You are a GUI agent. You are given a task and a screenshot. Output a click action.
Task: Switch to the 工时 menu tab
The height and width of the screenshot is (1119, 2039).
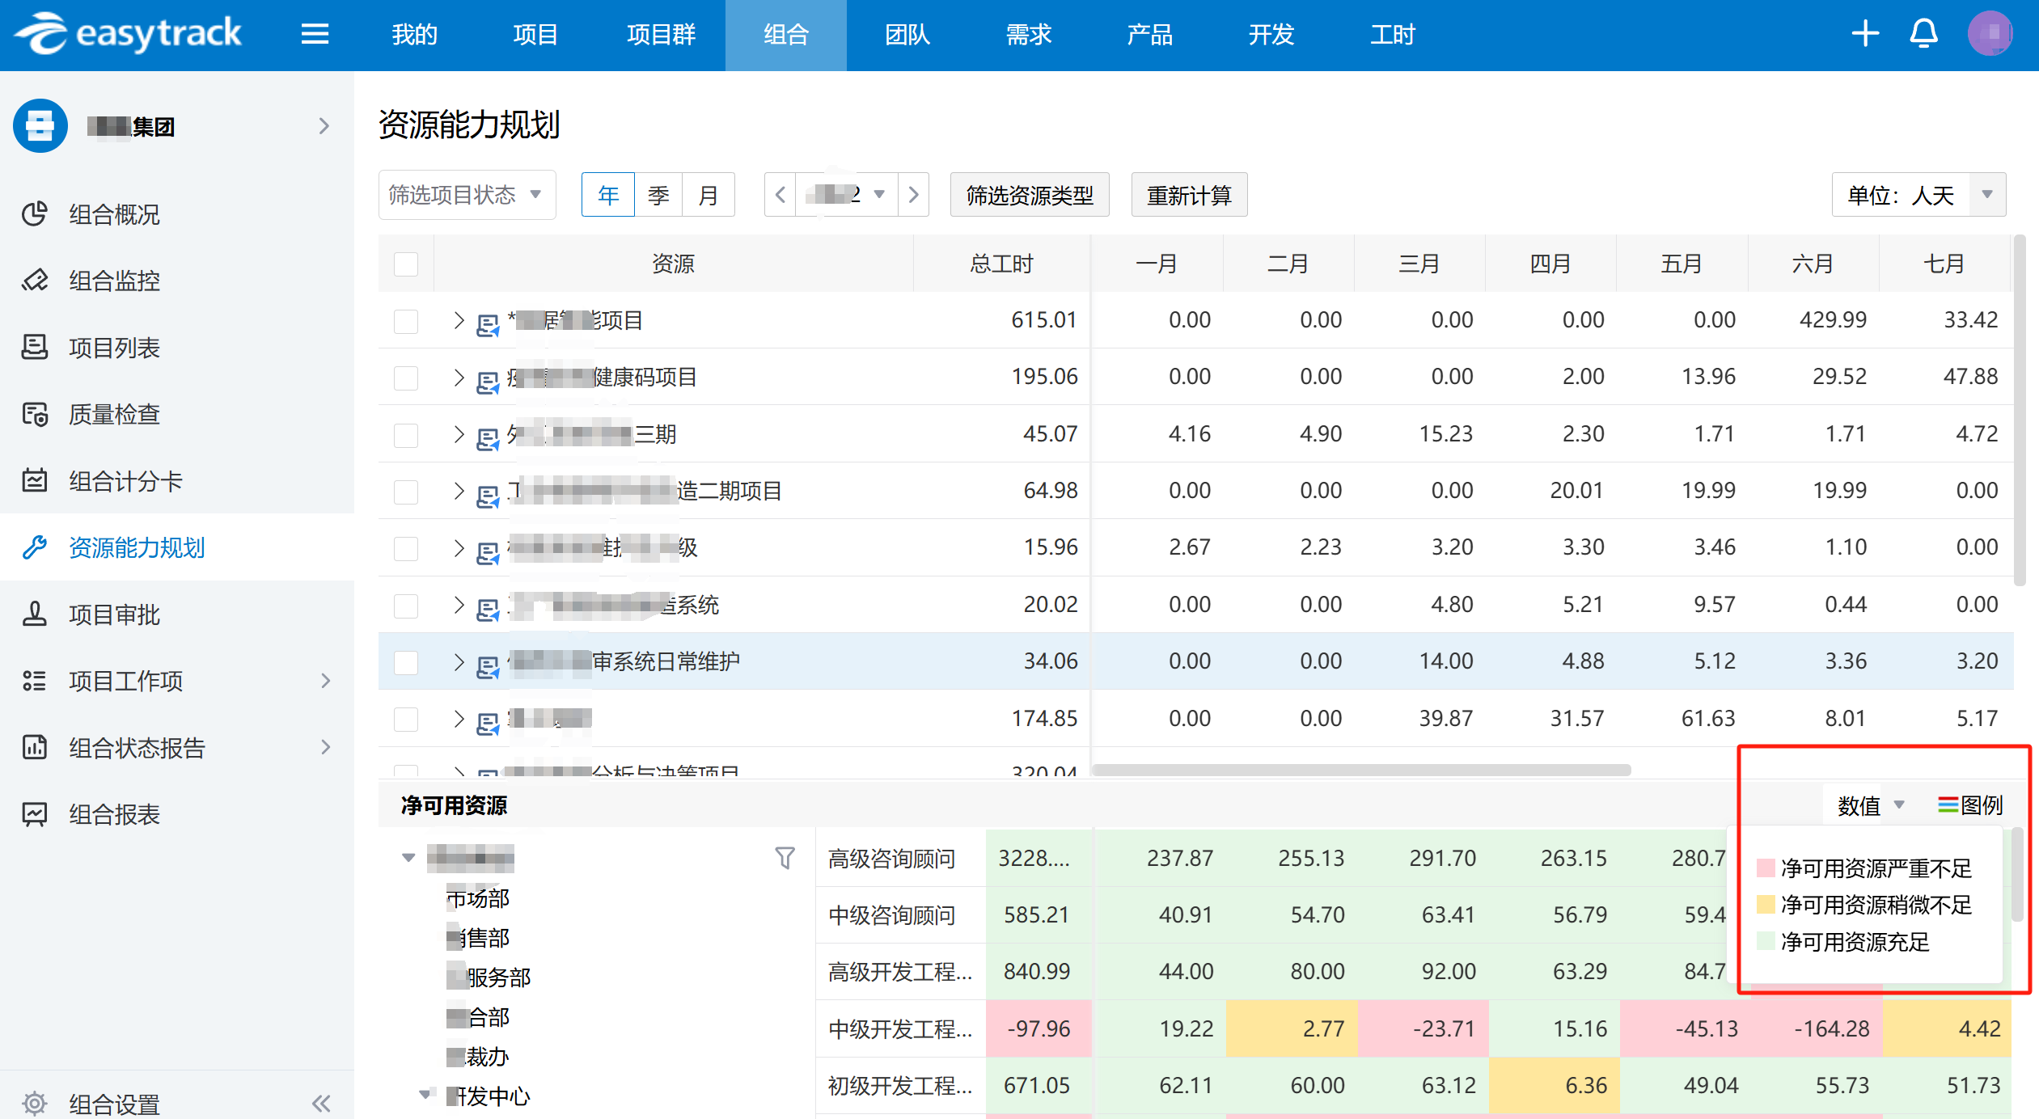pos(1391,34)
